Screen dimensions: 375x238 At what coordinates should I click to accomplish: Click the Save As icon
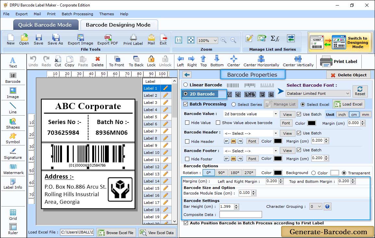coord(55,39)
